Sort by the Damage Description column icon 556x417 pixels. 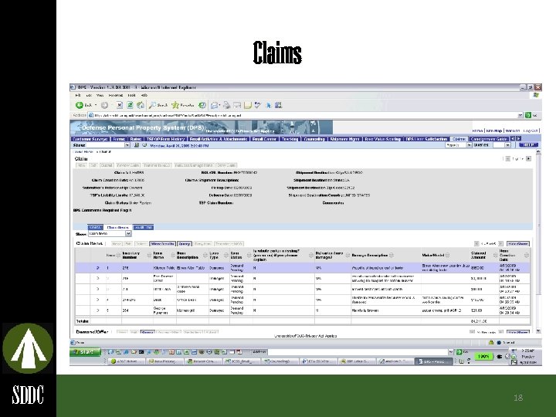[x=392, y=256]
